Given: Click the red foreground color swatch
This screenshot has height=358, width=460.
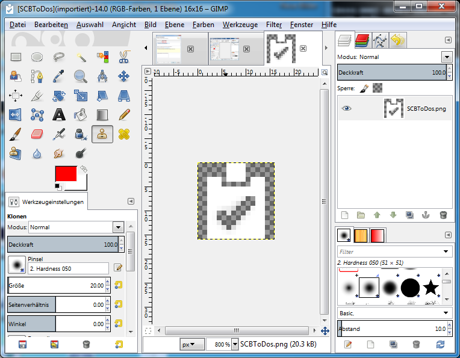Looking at the screenshot, I should click(x=65, y=173).
